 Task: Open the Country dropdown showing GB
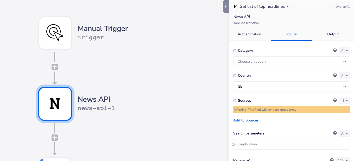(292, 87)
